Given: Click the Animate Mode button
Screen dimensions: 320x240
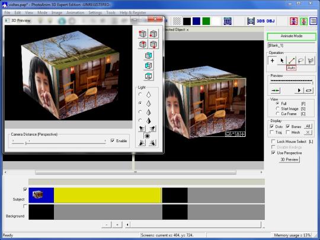Looking at the screenshot, I should (x=292, y=36).
